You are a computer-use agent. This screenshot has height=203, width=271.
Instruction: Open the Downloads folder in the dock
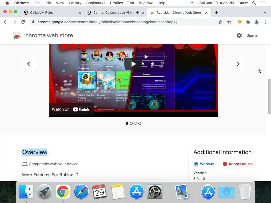point(227,191)
